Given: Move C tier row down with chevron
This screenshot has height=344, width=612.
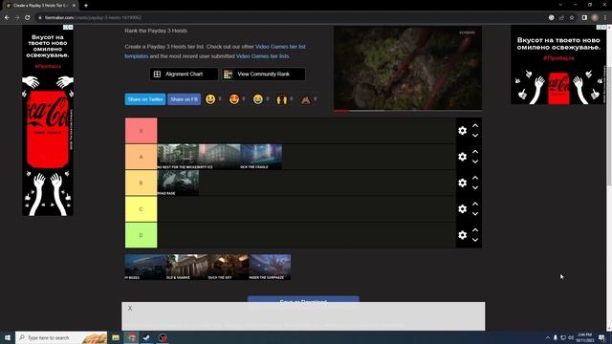Looking at the screenshot, I should 475,214.
